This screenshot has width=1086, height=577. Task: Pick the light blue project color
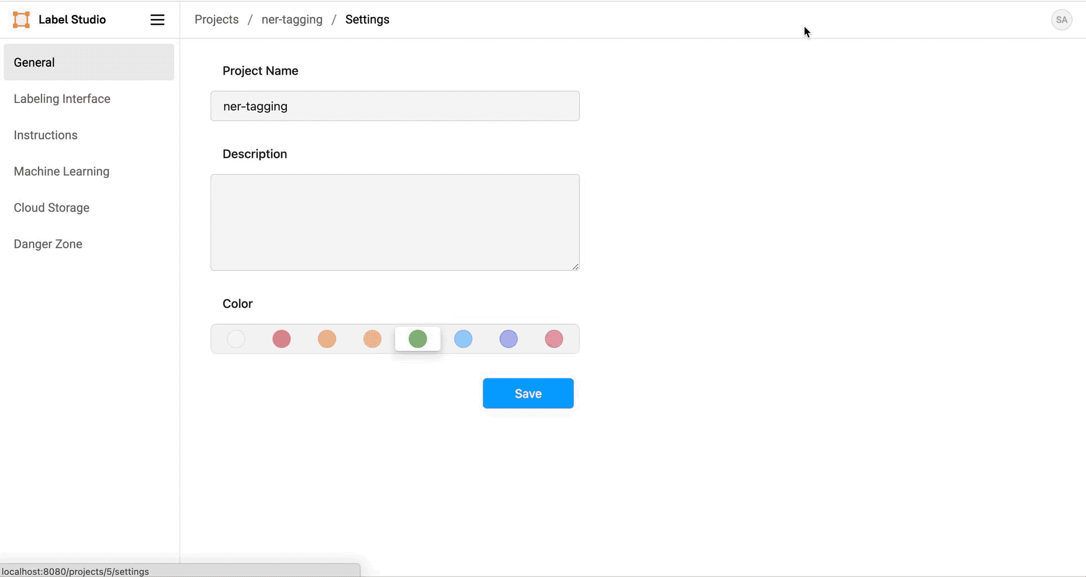[x=463, y=339]
